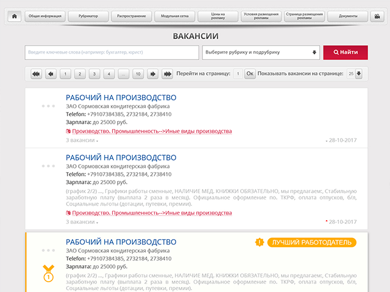Click date 28-10-2017 on first listing
Screen dimensions: 390x292
click(x=342, y=141)
